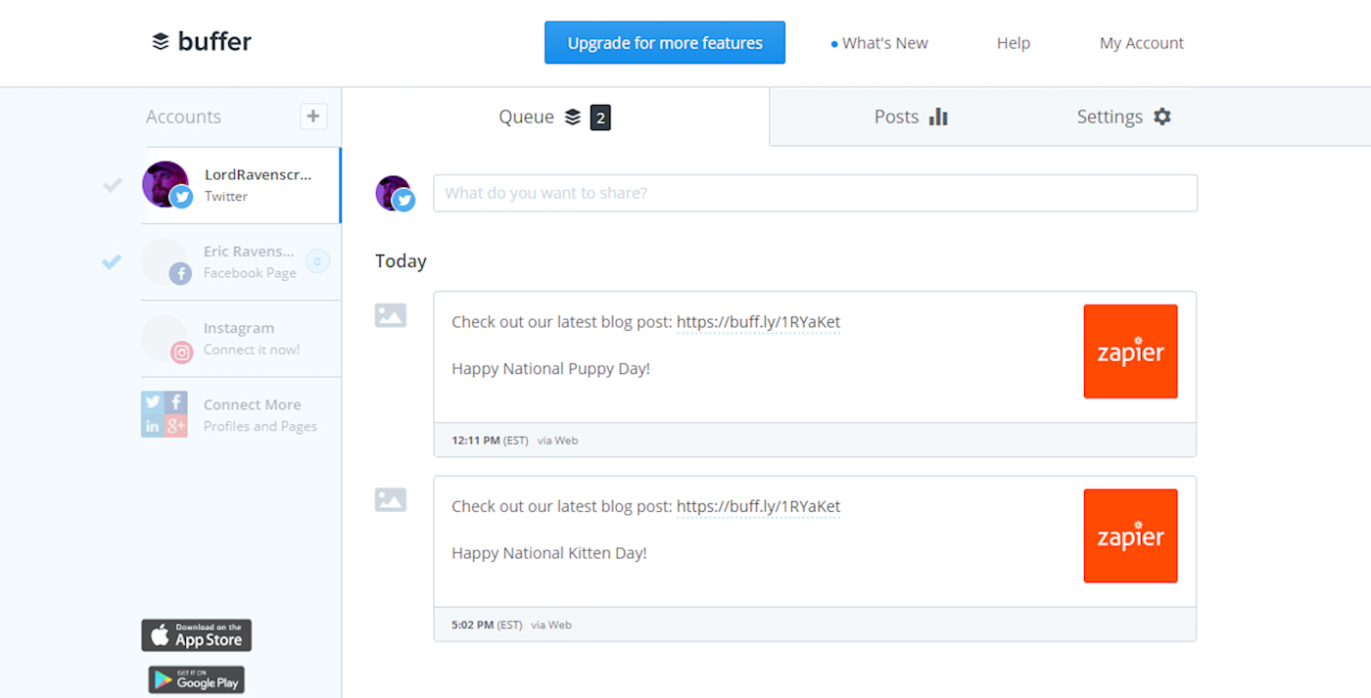Click Upgrade for more features button
Image resolution: width=1371 pixels, height=698 pixels.
pos(665,43)
